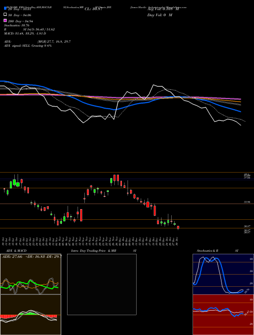This screenshot has height=335, width=254.
Task: Click the 'Stochastics: 10.76' readout
Action: (17, 25)
